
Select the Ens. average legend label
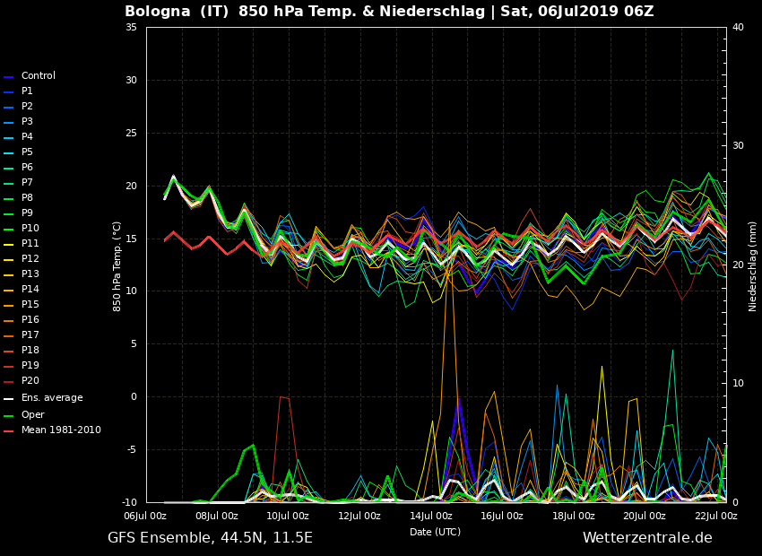51,398
